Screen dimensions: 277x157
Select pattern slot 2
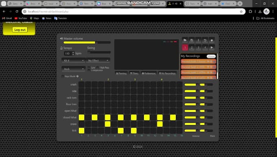(191, 47)
